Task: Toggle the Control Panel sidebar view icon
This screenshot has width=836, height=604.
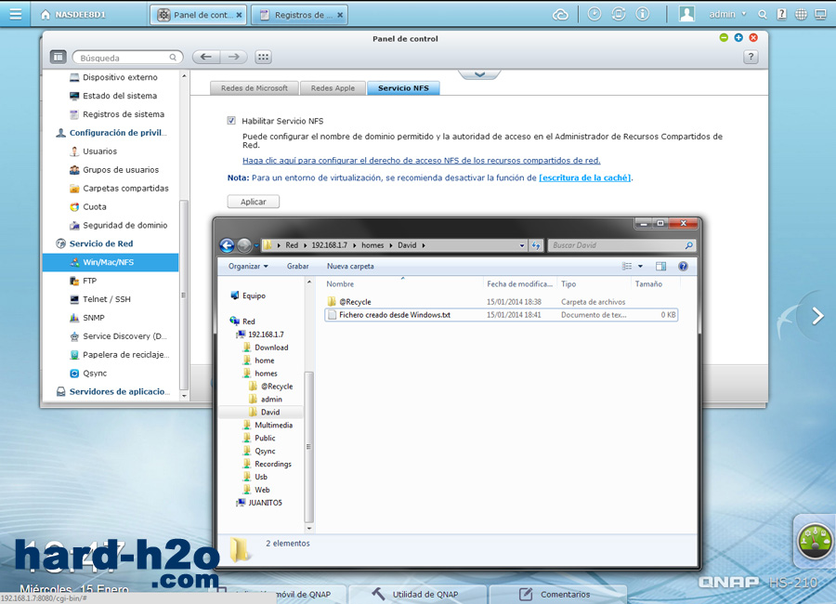Action: 59,57
